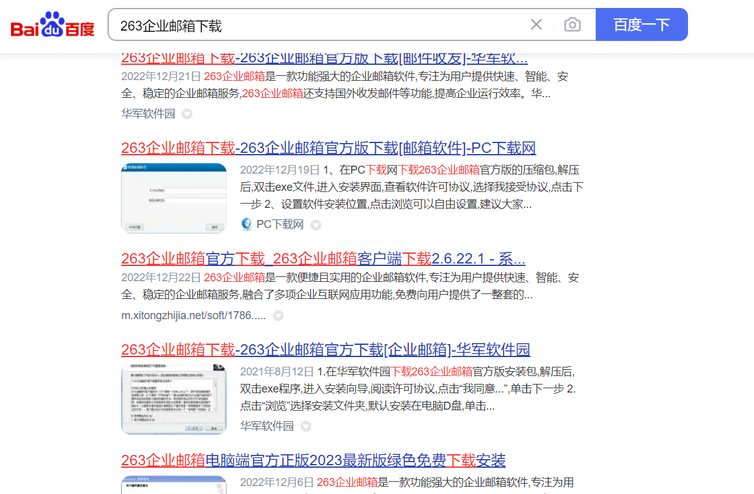Open image search via the camera icon
Viewport: 754px width, 494px height.
point(572,24)
